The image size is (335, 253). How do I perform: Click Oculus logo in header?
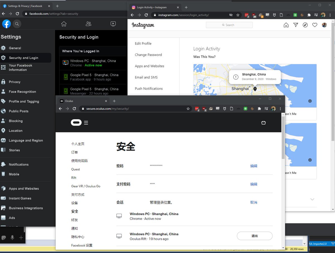pyautogui.click(x=76, y=123)
